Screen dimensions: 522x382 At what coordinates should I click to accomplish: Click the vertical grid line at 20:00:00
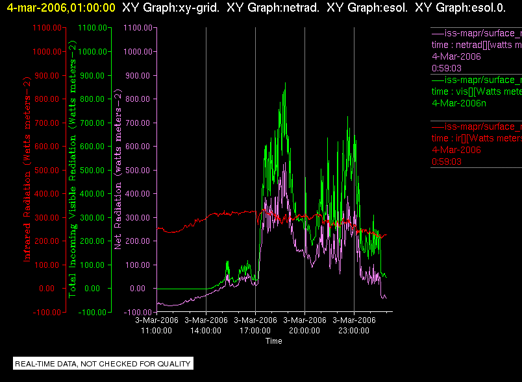[x=304, y=169]
